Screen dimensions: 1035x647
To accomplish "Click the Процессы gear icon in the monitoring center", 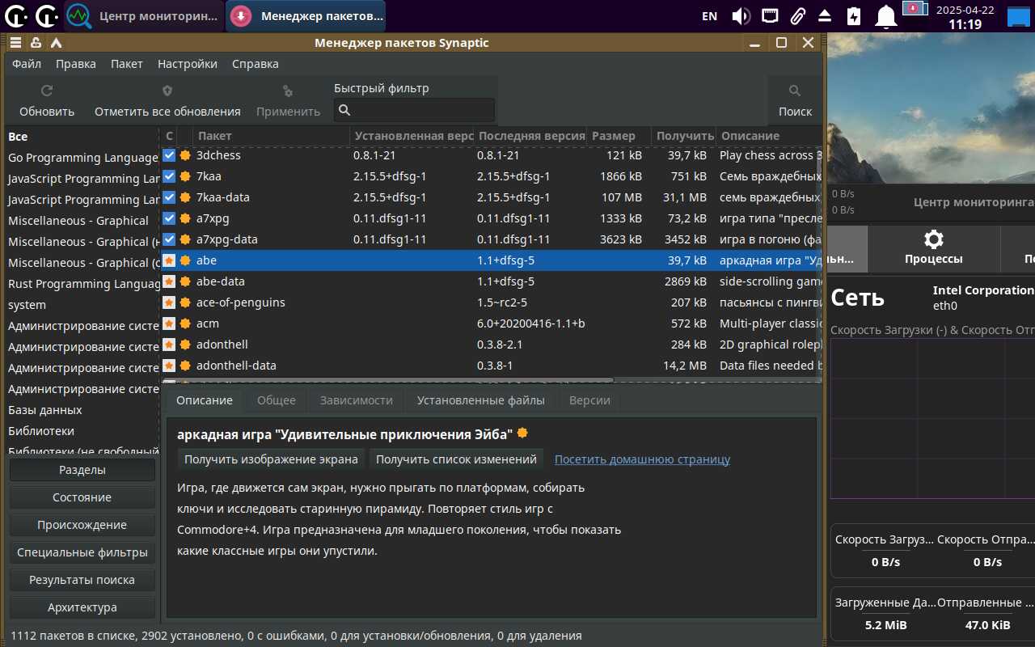I will pyautogui.click(x=933, y=239).
